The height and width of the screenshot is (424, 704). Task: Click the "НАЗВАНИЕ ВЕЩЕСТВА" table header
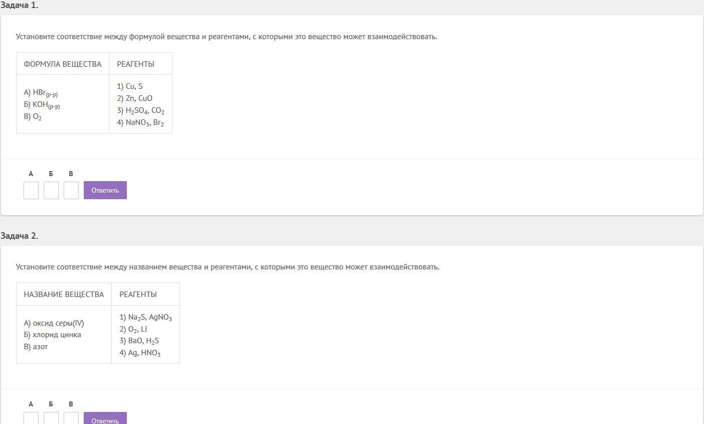64,295
